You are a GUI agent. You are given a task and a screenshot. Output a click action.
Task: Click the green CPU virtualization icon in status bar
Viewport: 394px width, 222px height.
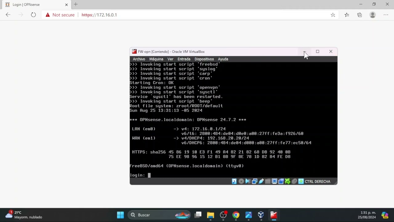click(x=287, y=181)
